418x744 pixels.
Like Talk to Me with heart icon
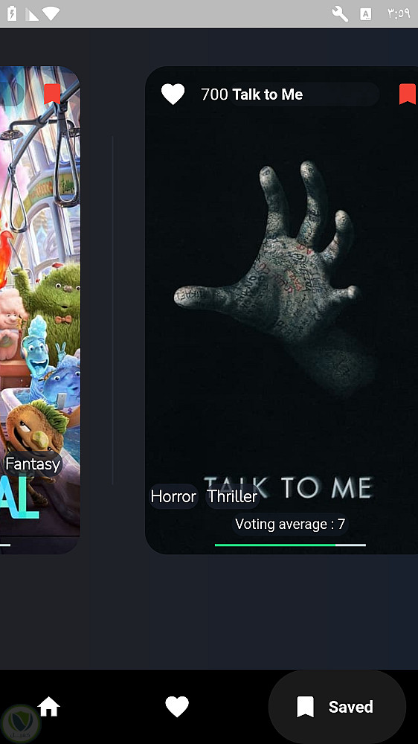point(173,94)
